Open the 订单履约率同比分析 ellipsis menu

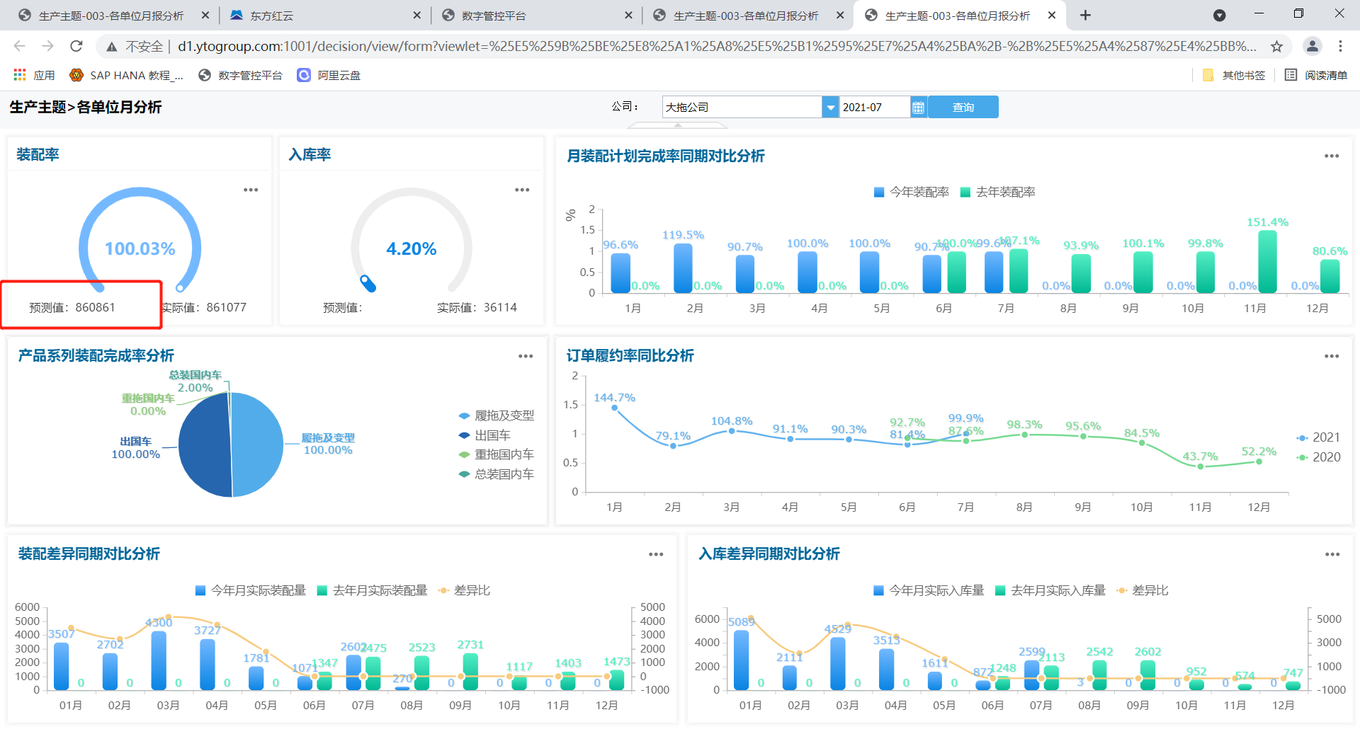pyautogui.click(x=1332, y=356)
